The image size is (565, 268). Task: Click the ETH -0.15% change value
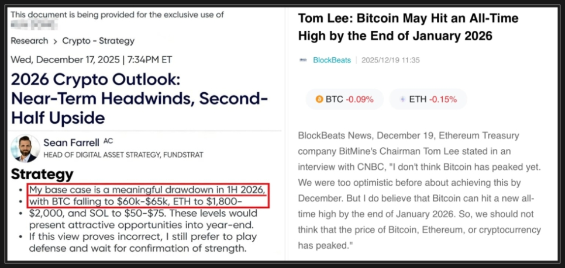pos(443,99)
